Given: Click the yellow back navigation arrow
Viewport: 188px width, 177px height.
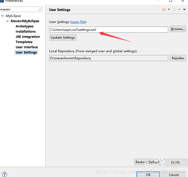Looking at the screenshot, I should coord(164,9).
